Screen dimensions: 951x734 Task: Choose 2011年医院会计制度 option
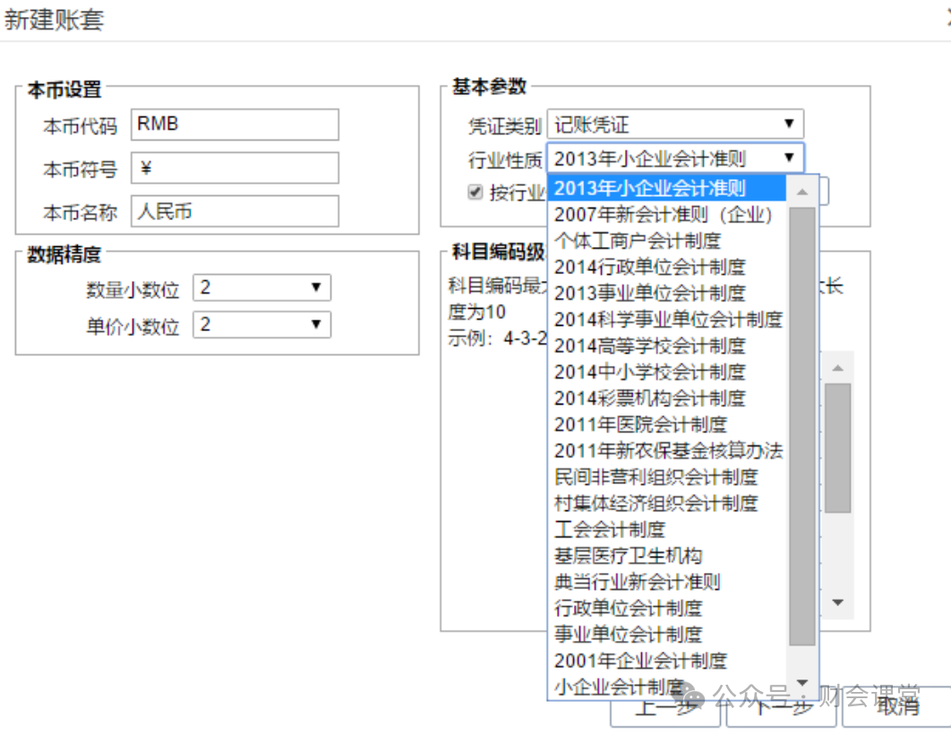pyautogui.click(x=640, y=424)
